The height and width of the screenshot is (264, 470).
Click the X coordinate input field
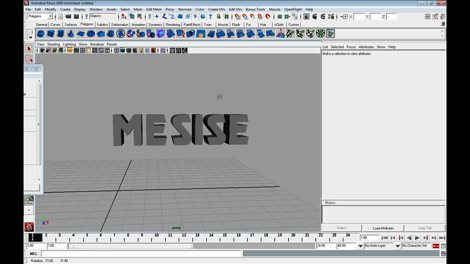point(359,16)
